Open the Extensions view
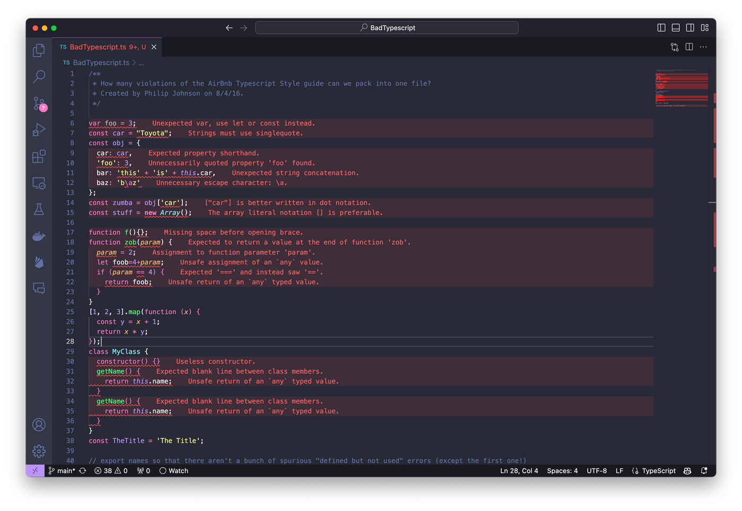This screenshot has width=742, height=511. pos(39,156)
